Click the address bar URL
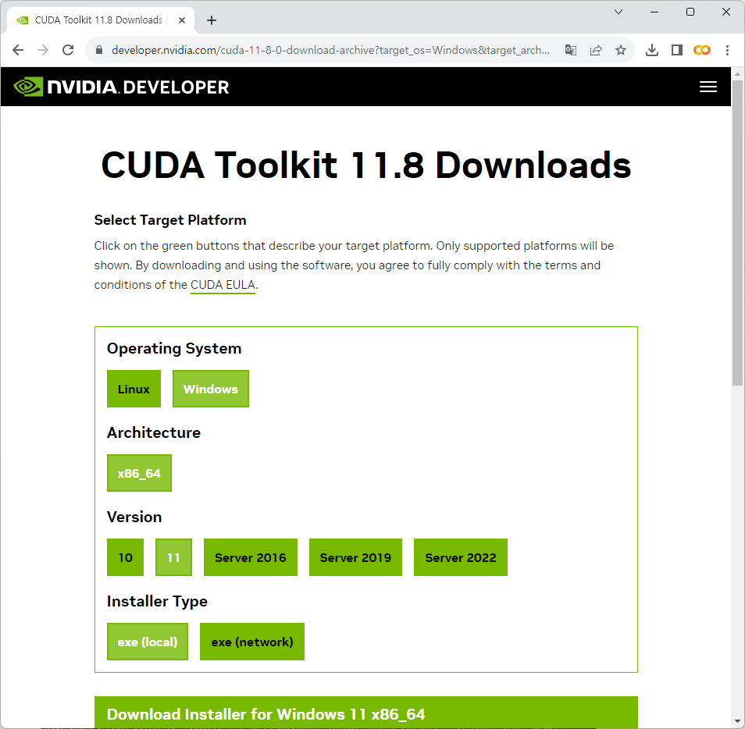 click(330, 50)
